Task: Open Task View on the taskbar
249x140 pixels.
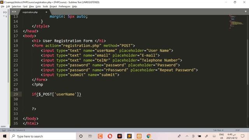Action: pyautogui.click(x=90, y=136)
